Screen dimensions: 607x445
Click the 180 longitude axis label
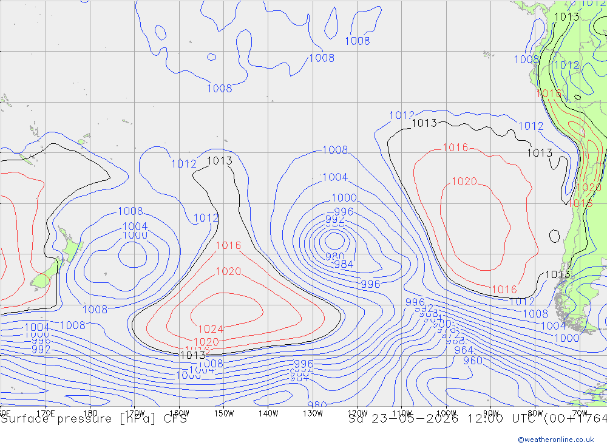point(90,413)
